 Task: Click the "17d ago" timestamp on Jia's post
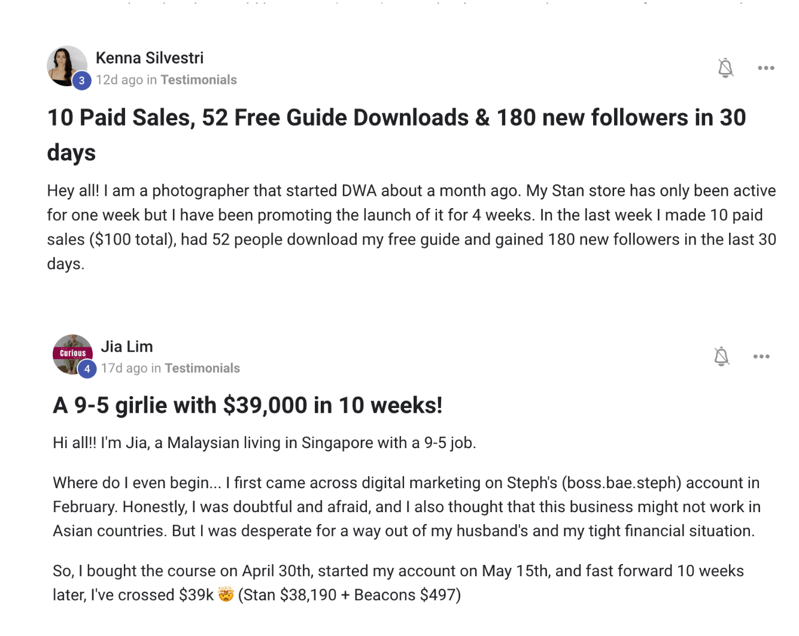pos(124,369)
